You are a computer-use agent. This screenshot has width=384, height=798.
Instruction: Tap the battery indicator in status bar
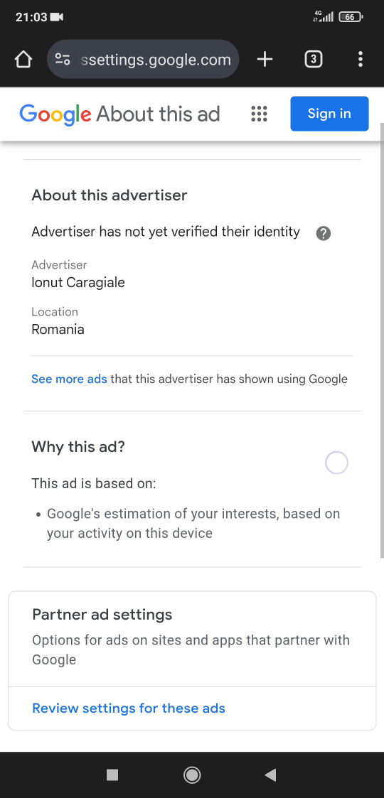tap(351, 17)
